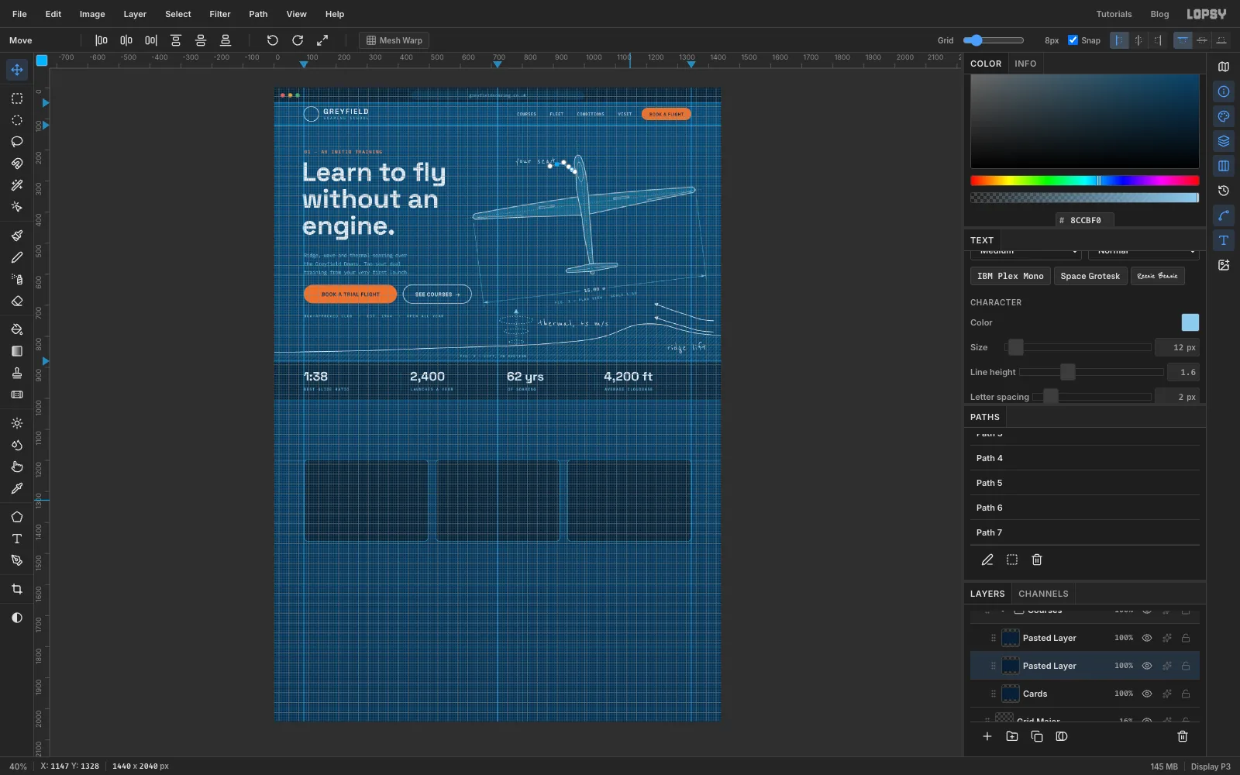This screenshot has width=1240, height=775.
Task: Create a new layer group folder
Action: click(x=1012, y=736)
